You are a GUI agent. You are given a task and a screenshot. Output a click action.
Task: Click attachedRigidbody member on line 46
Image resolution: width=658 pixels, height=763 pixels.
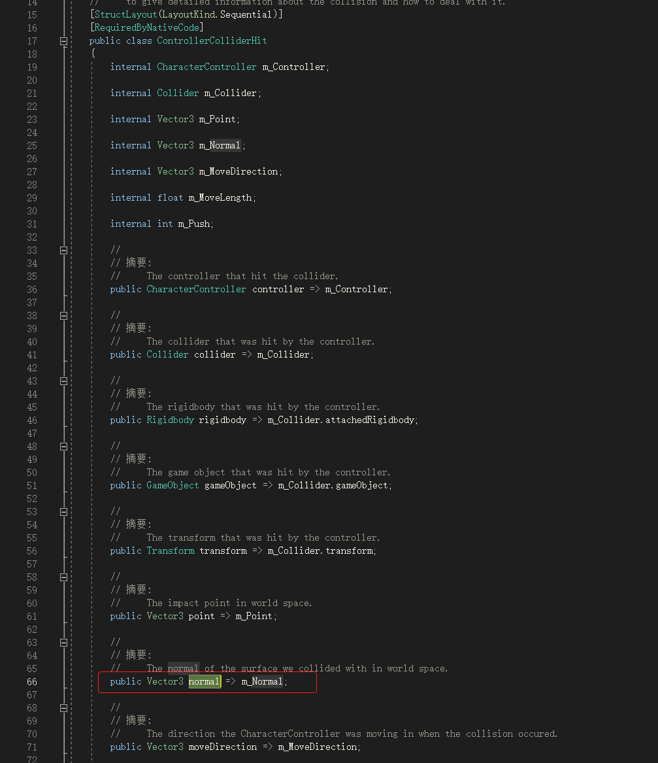[x=370, y=420]
